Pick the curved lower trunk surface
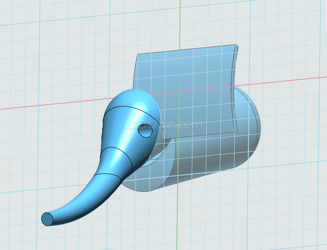Screen dimensions: 327x250 click(80, 202)
